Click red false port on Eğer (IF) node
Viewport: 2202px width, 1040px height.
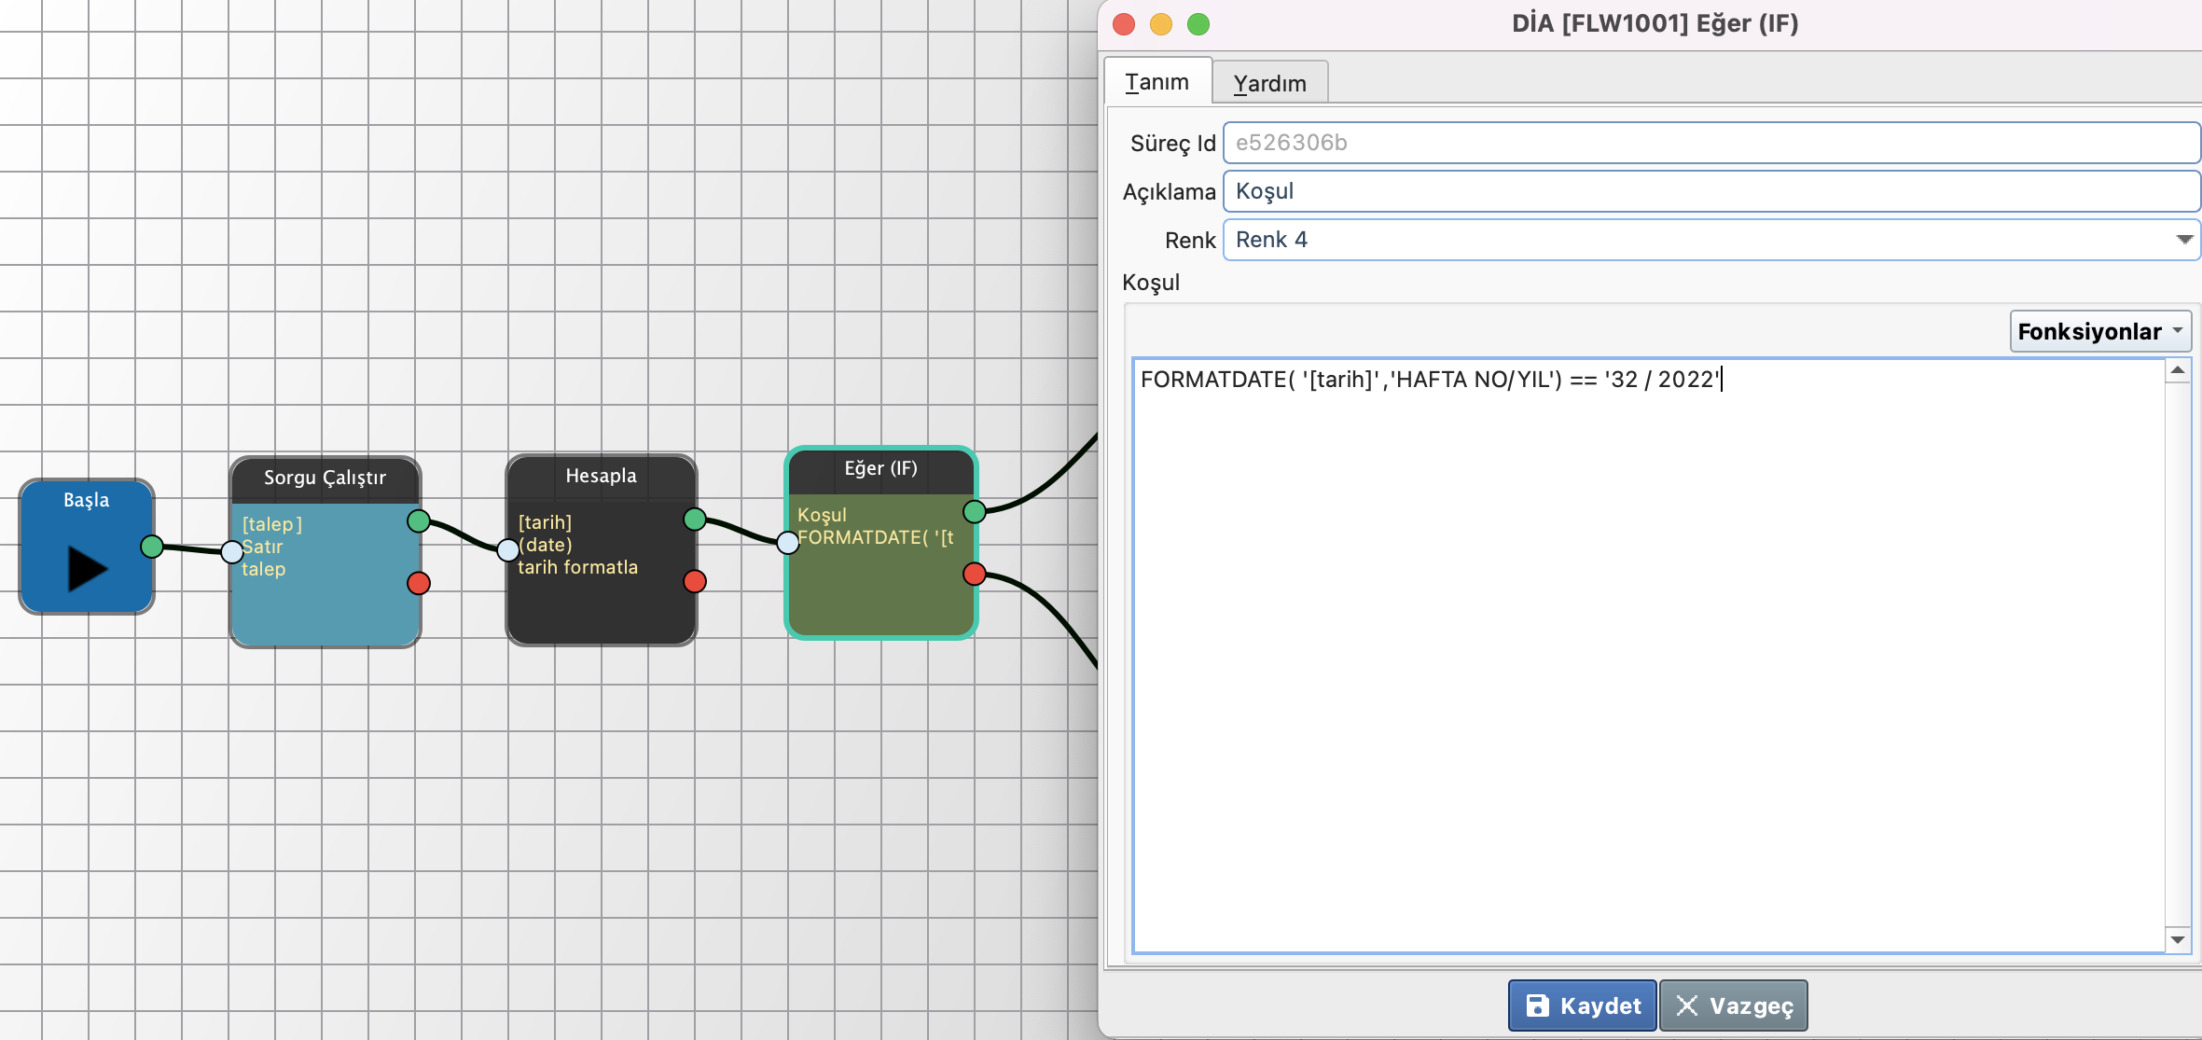[975, 574]
